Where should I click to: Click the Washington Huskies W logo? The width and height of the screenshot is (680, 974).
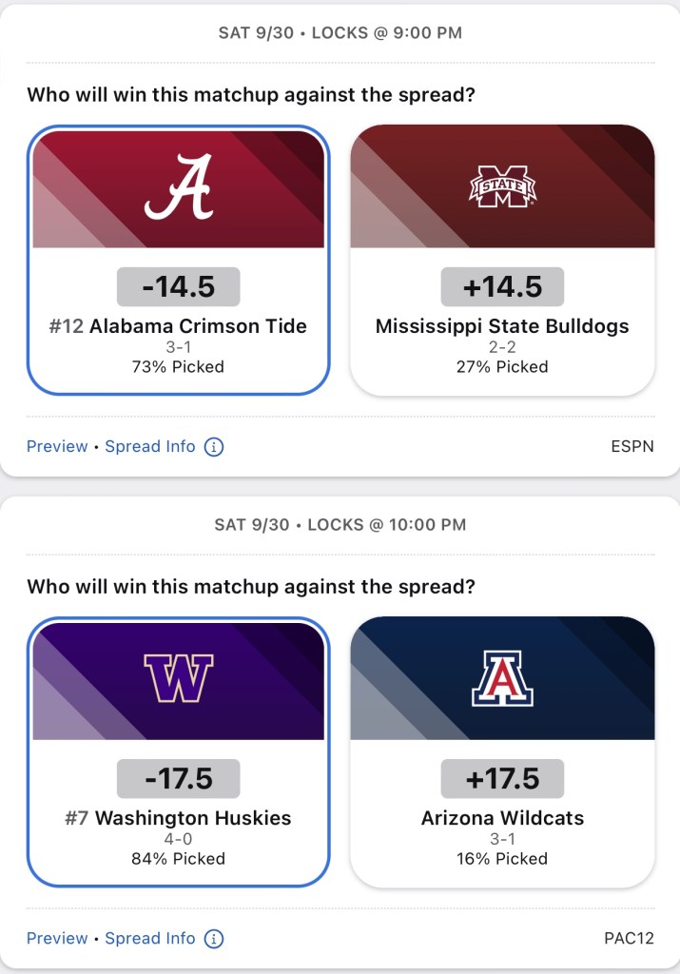178,678
